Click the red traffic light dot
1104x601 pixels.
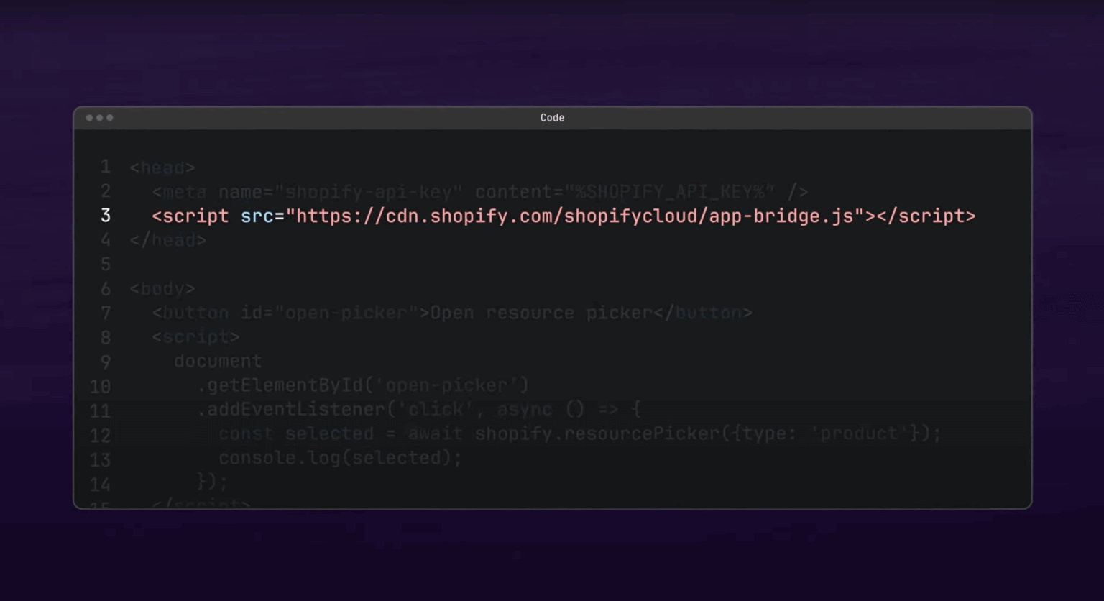pos(89,118)
